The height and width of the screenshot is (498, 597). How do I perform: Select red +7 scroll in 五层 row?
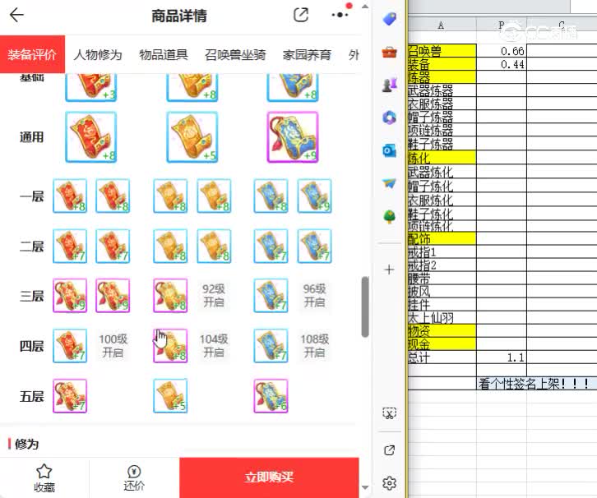tap(70, 396)
